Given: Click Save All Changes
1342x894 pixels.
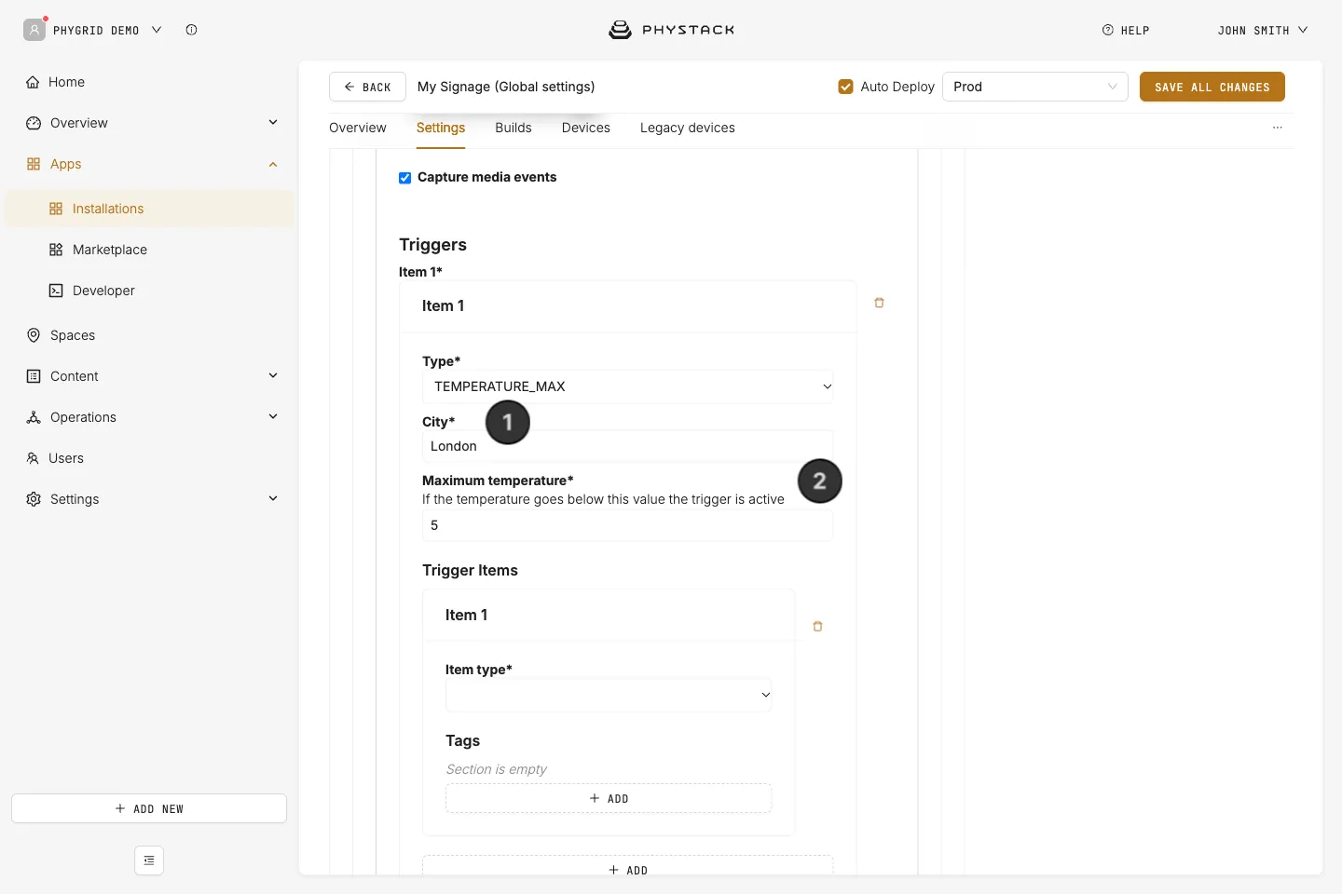Looking at the screenshot, I should [1212, 87].
